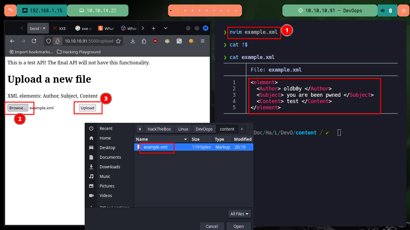Go to the Linux path segment

pyautogui.click(x=183, y=129)
